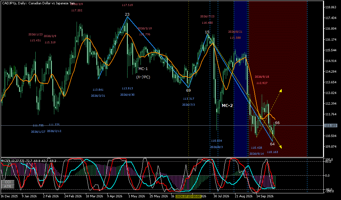Click the 113.913 low price label
The image size is (341, 200).
click(x=127, y=89)
